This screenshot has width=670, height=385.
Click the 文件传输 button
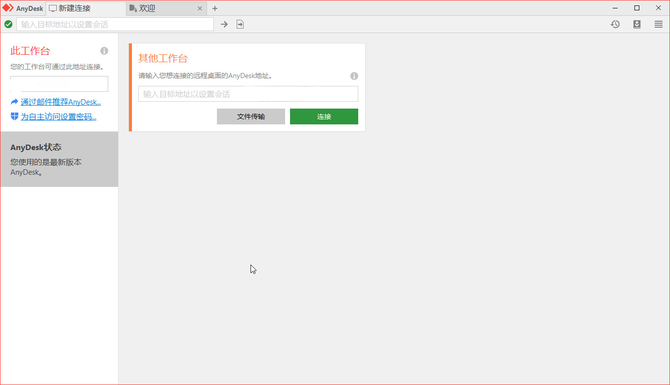click(251, 116)
